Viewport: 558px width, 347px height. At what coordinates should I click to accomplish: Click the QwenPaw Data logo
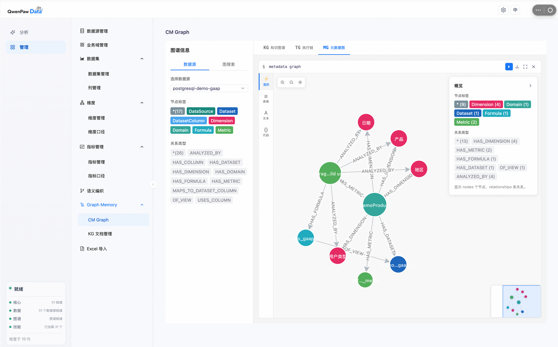point(25,10)
